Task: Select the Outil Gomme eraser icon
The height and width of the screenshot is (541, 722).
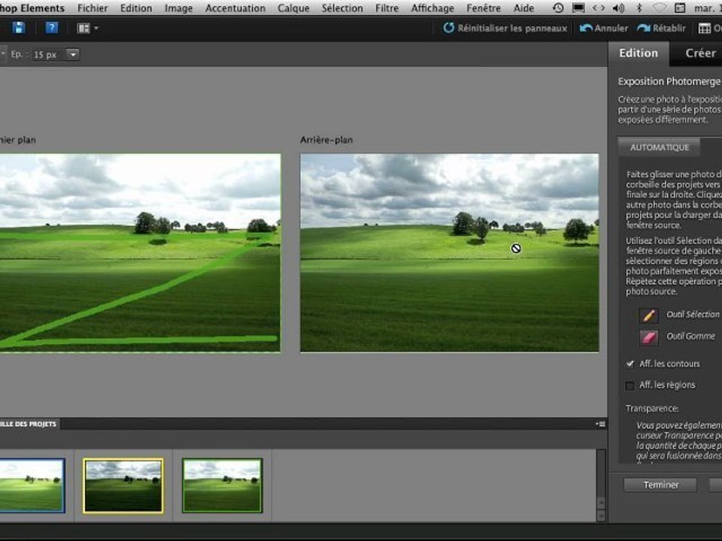Action: click(648, 337)
